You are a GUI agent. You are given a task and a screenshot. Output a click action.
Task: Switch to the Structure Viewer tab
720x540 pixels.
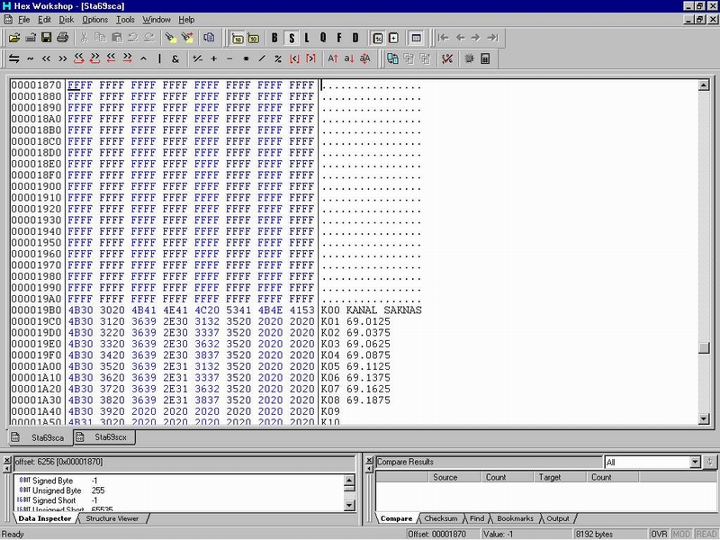[112, 518]
